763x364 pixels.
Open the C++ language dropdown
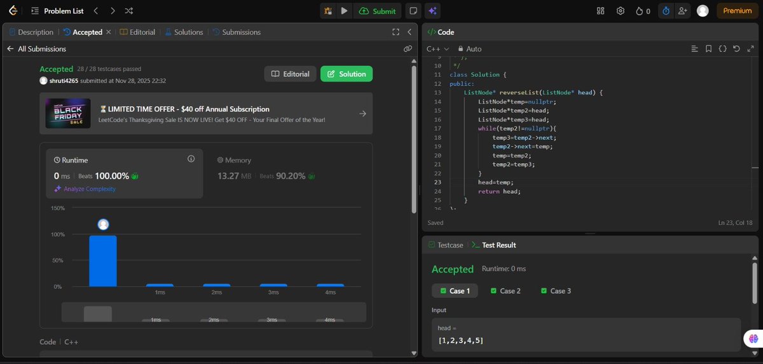437,49
